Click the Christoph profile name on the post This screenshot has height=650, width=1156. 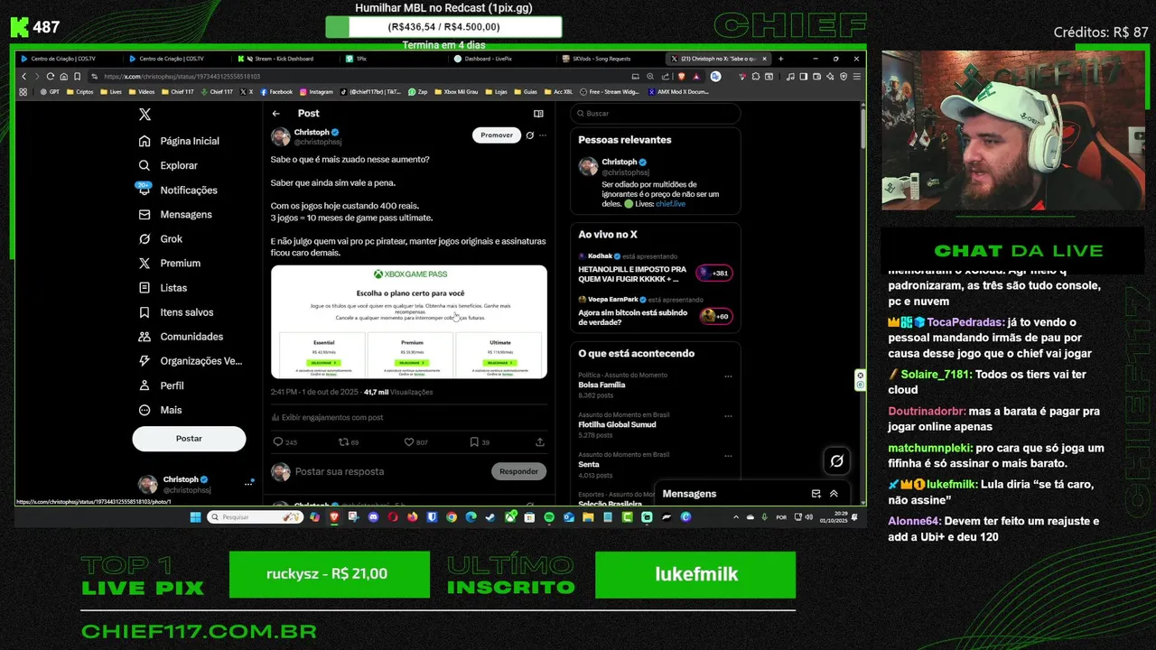click(x=312, y=132)
